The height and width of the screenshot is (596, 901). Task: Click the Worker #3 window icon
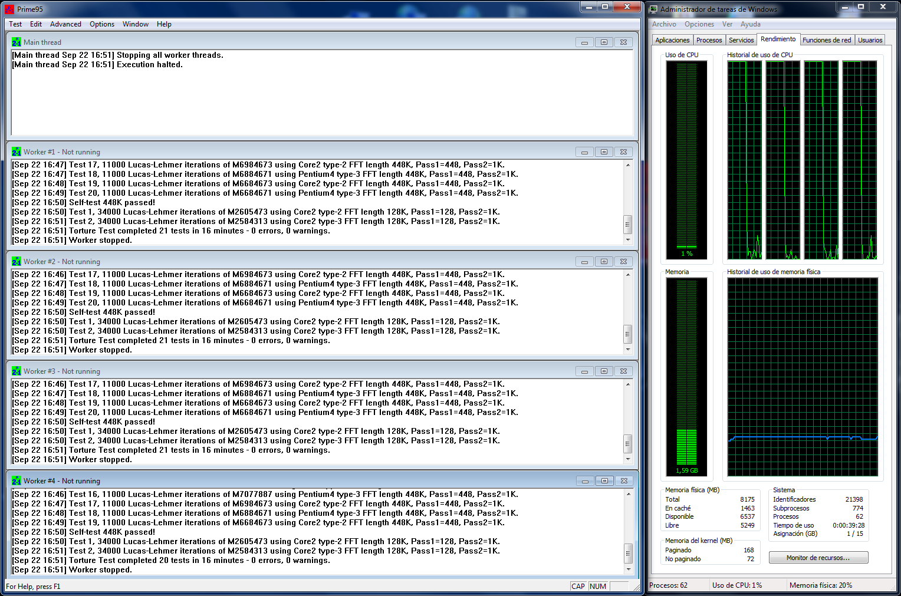click(x=17, y=371)
